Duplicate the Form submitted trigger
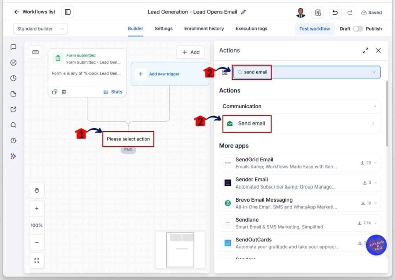Image resolution: width=395 pixels, height=280 pixels. pyautogui.click(x=54, y=92)
